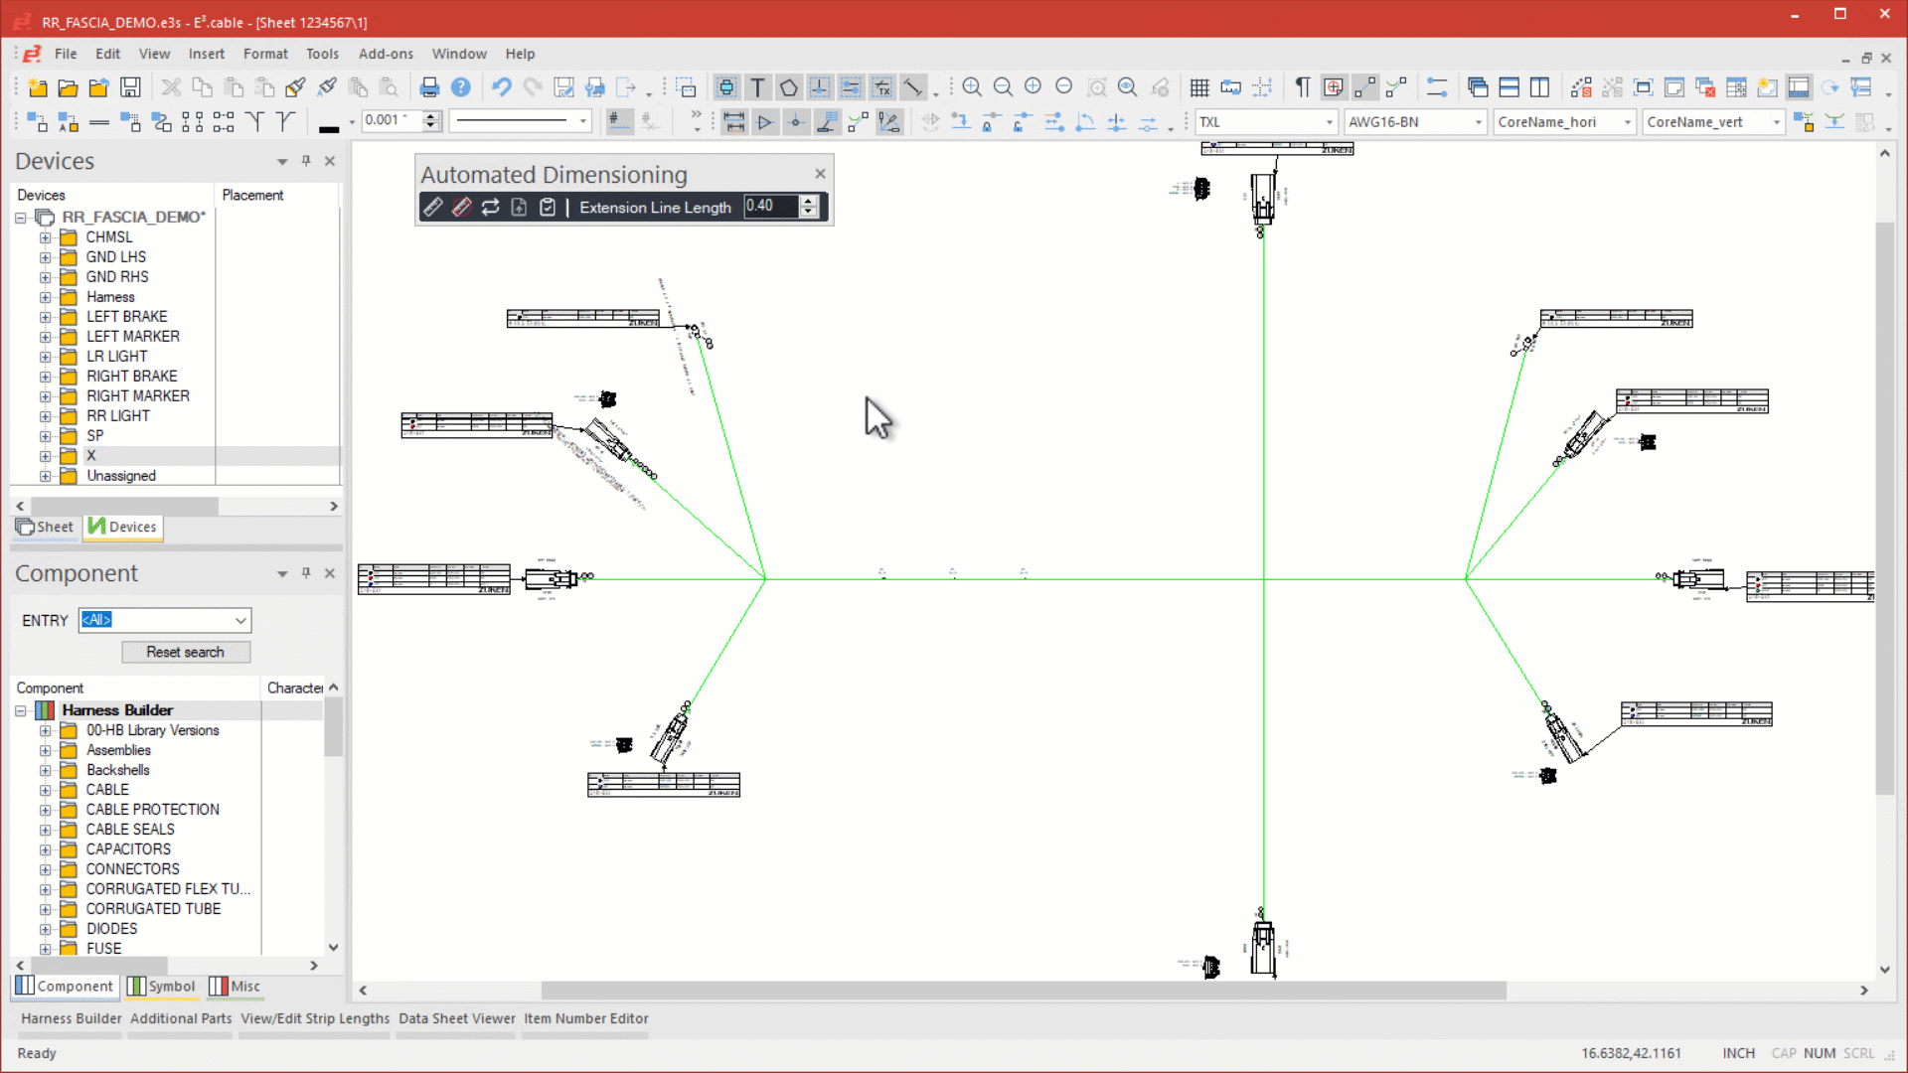1908x1073 pixels.
Task: Toggle visibility checkbox in Automated Dimensioning dialog
Action: [x=548, y=206]
